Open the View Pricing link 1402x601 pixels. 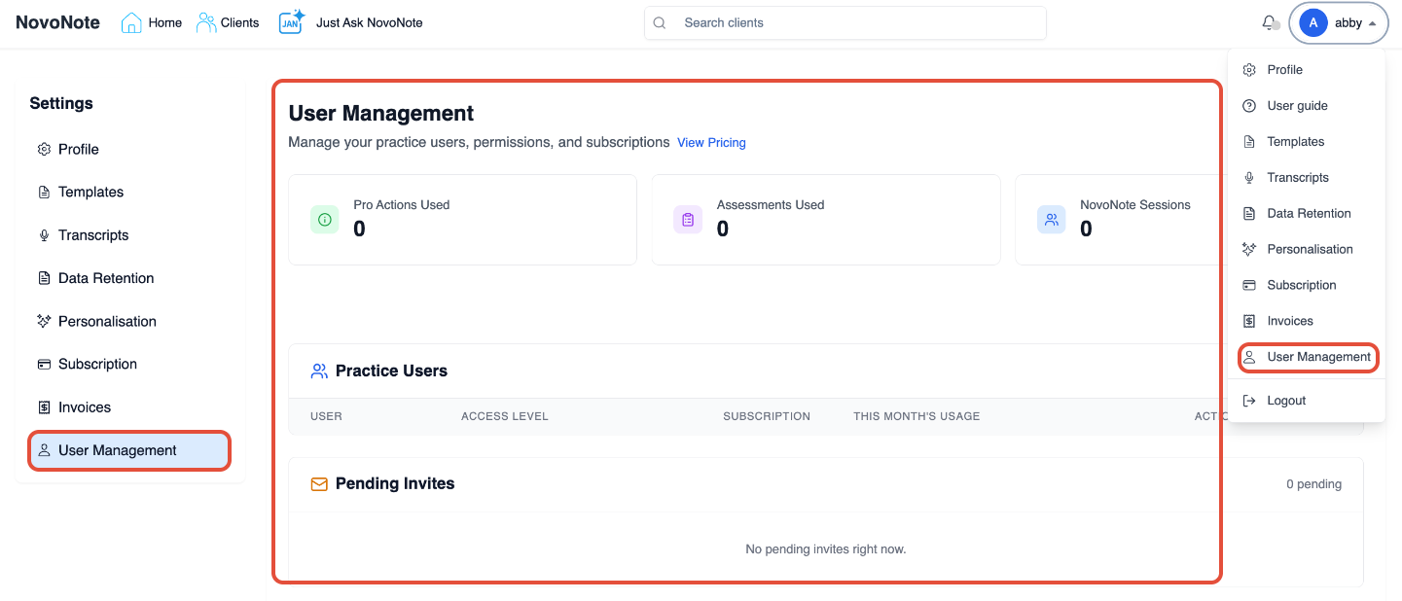(711, 143)
